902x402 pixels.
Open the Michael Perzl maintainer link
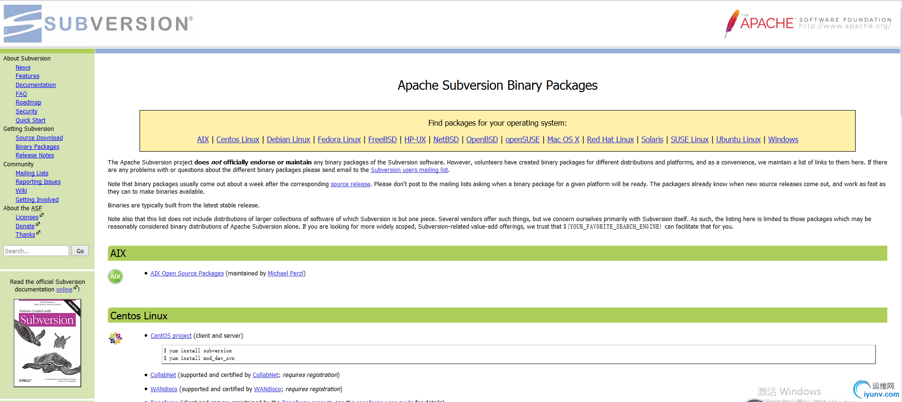pos(286,274)
